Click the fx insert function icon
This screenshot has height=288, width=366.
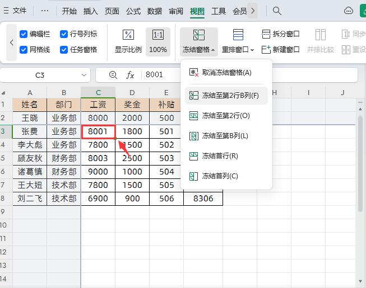coord(130,75)
